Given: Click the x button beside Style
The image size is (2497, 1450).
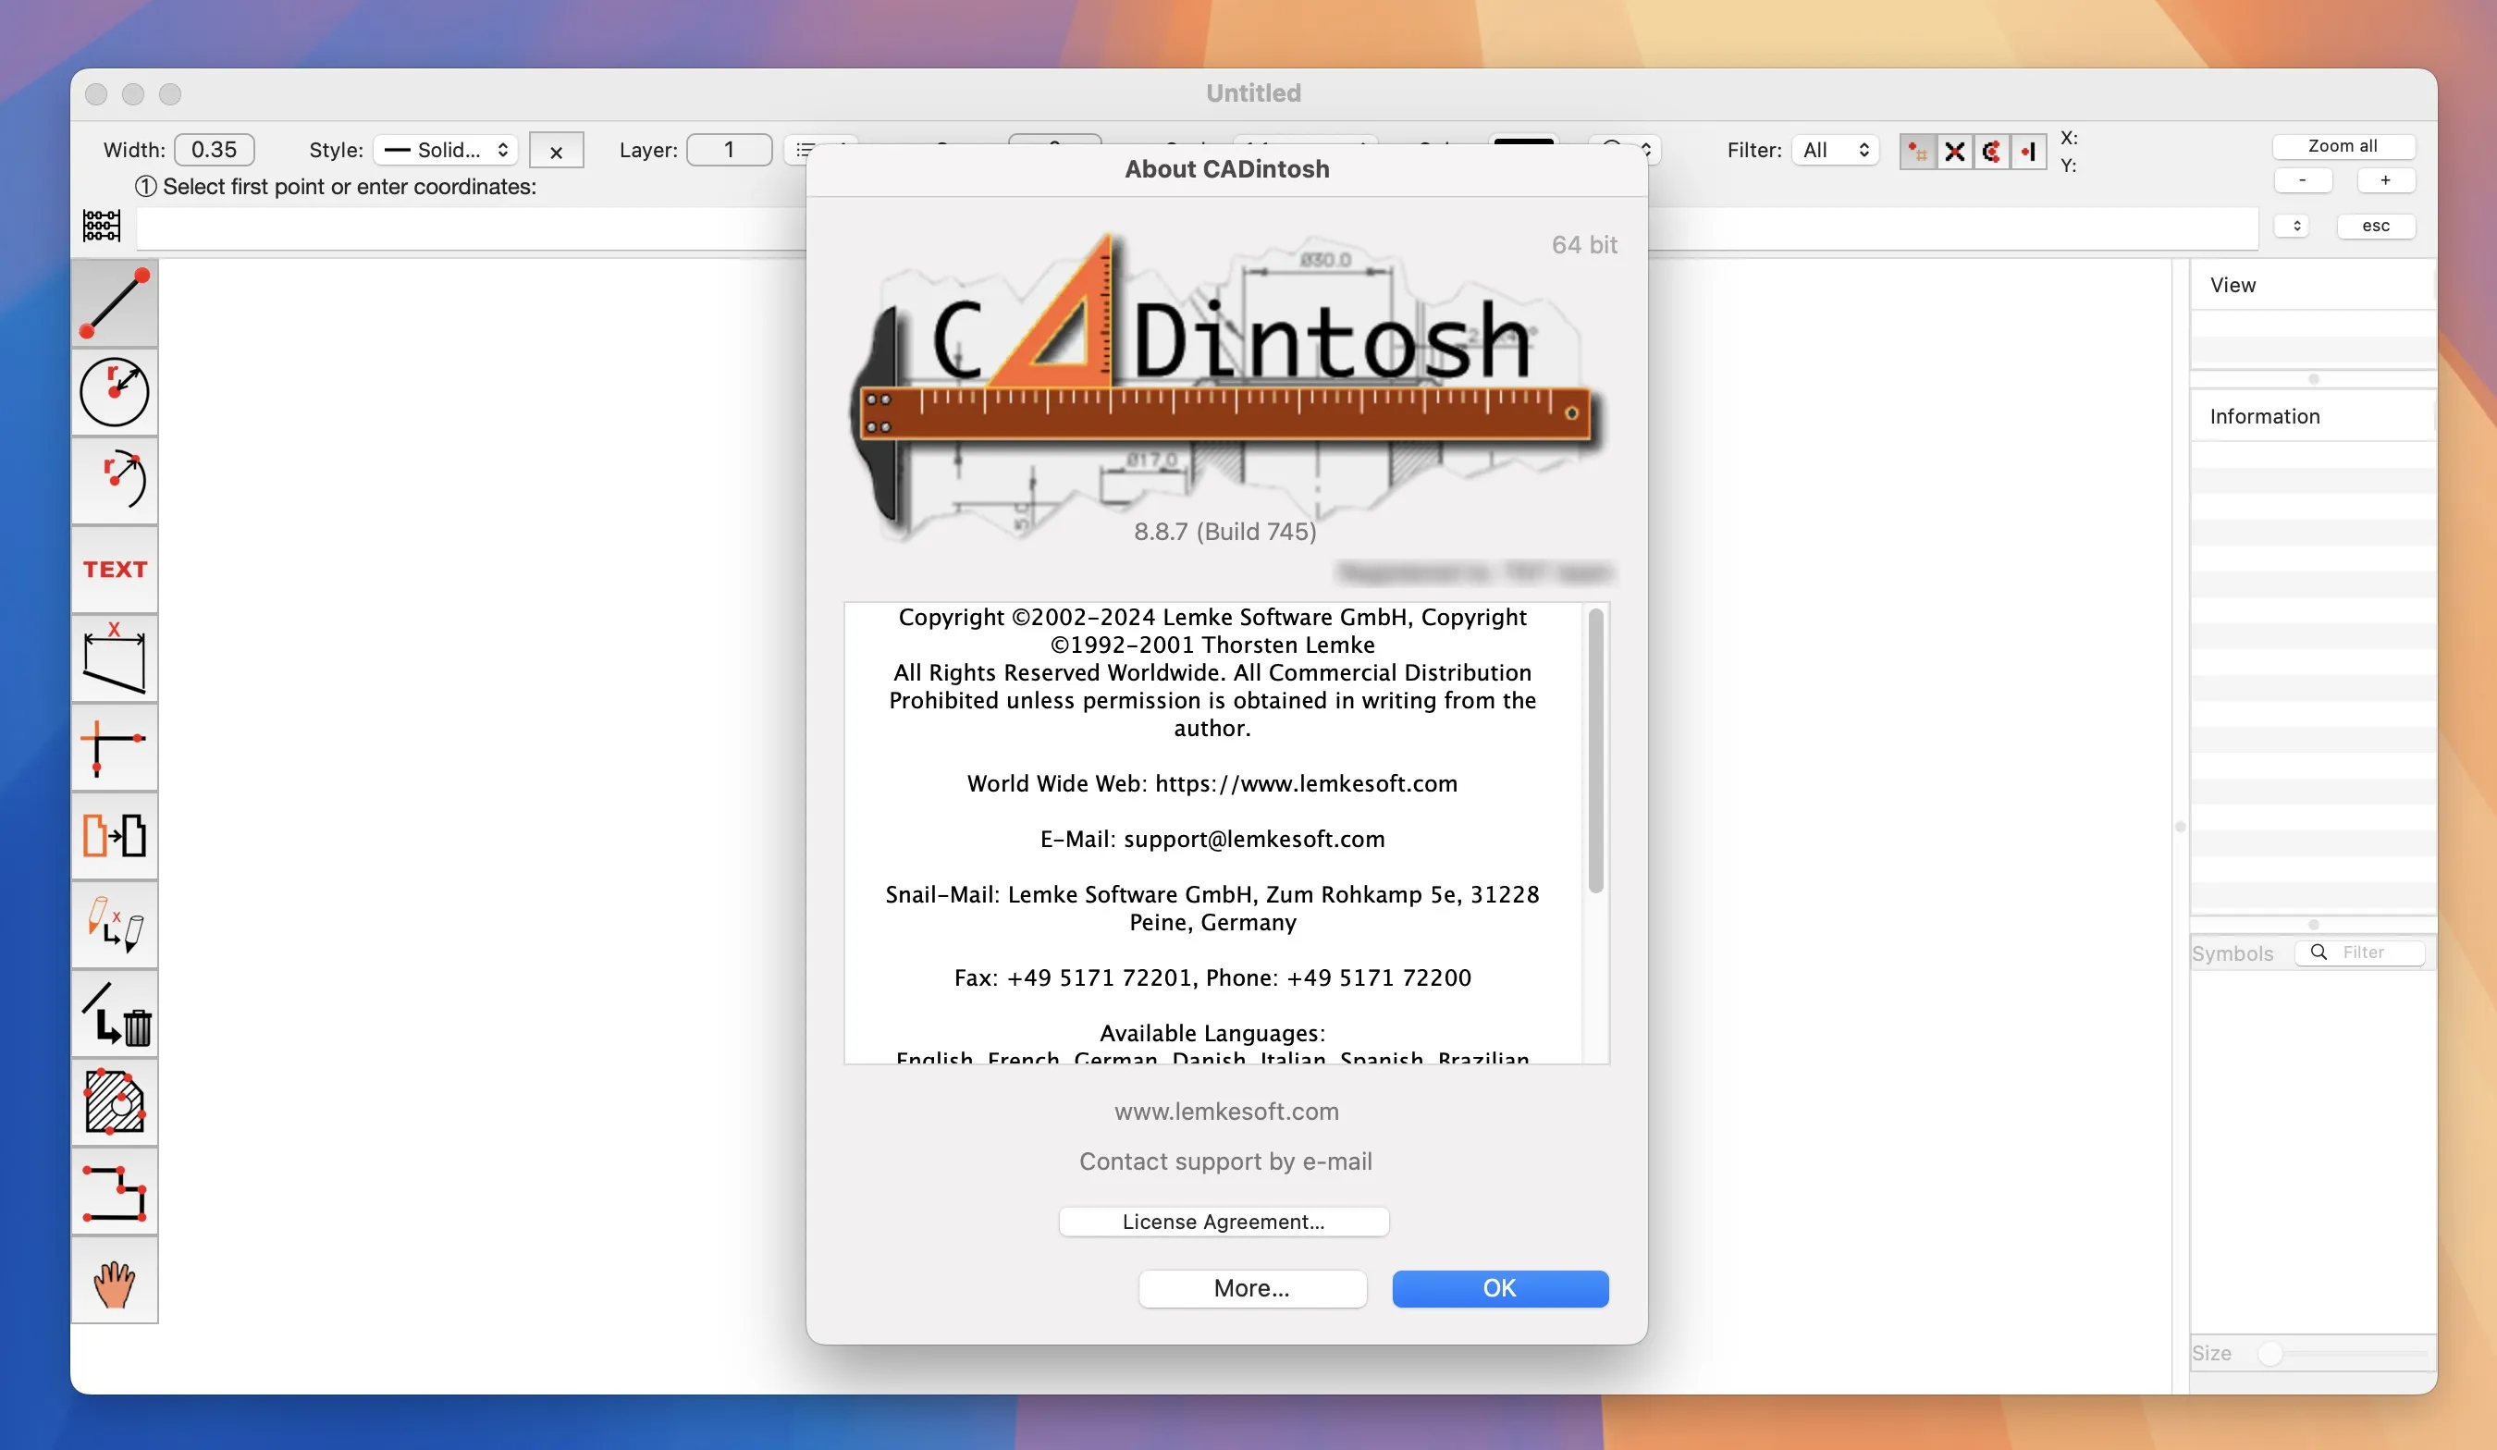Looking at the screenshot, I should [556, 151].
